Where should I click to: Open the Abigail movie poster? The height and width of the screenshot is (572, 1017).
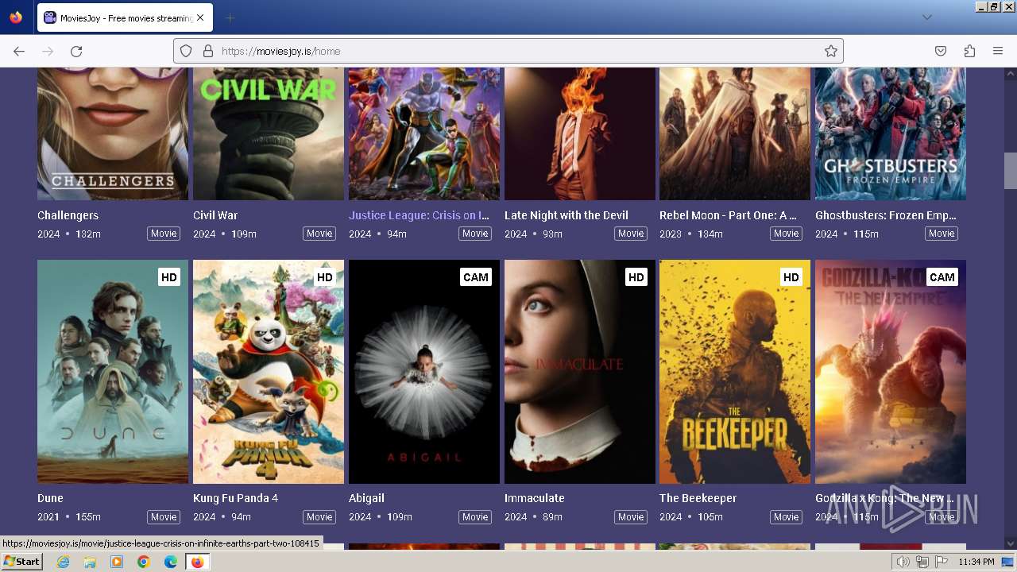[x=424, y=372]
